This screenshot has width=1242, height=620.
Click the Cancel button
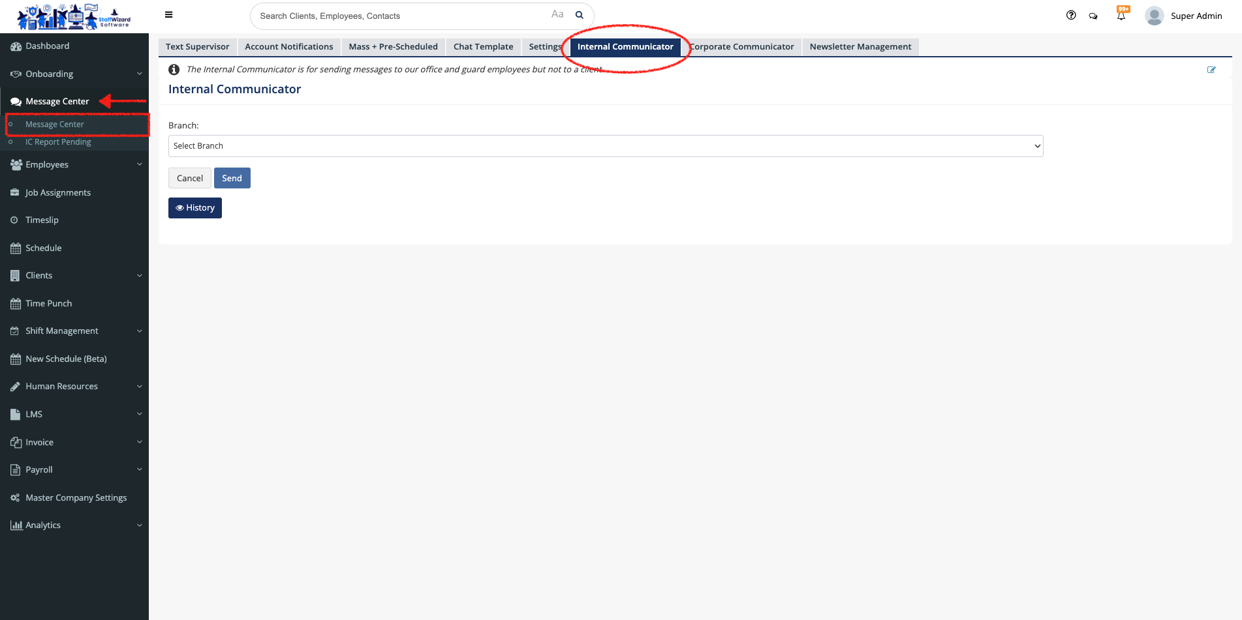click(190, 179)
